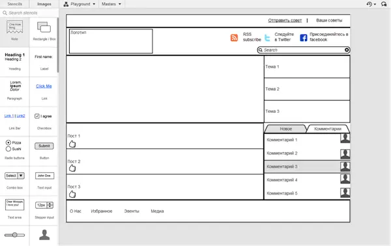
Task: Click the Twitter bird icon
Action: 267,38
